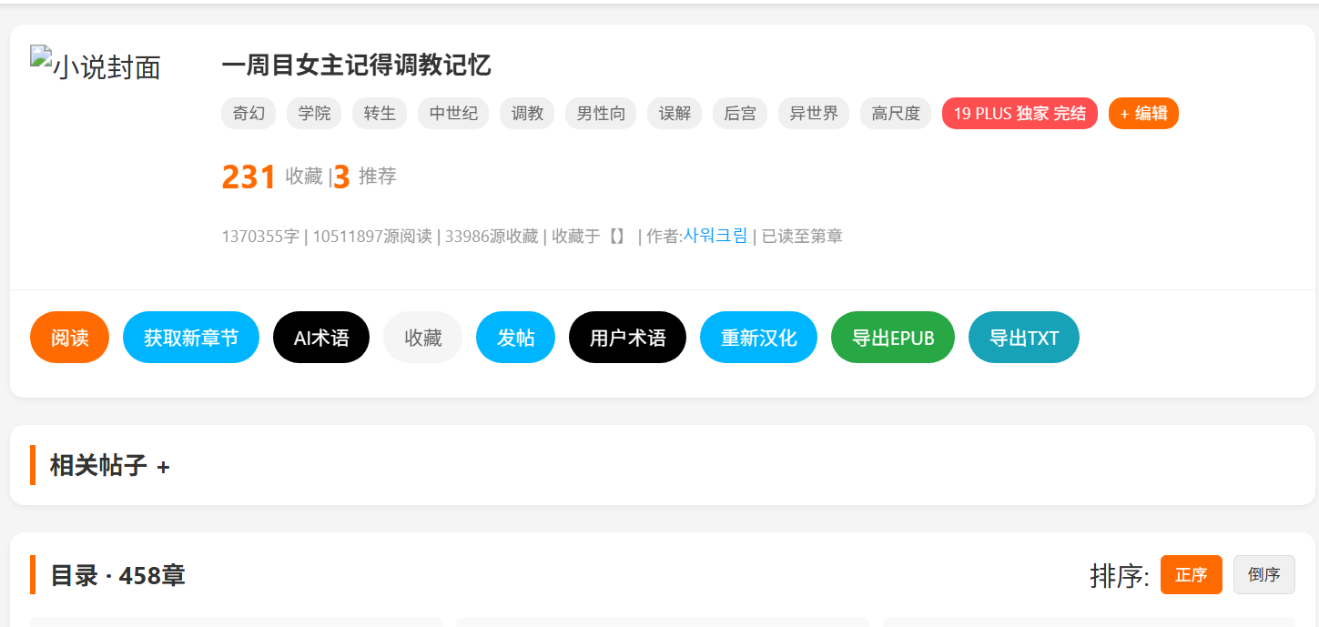This screenshot has width=1319, height=627.
Task: Click the red 19 PLUS 独家 完结 badge
Action: (1019, 114)
